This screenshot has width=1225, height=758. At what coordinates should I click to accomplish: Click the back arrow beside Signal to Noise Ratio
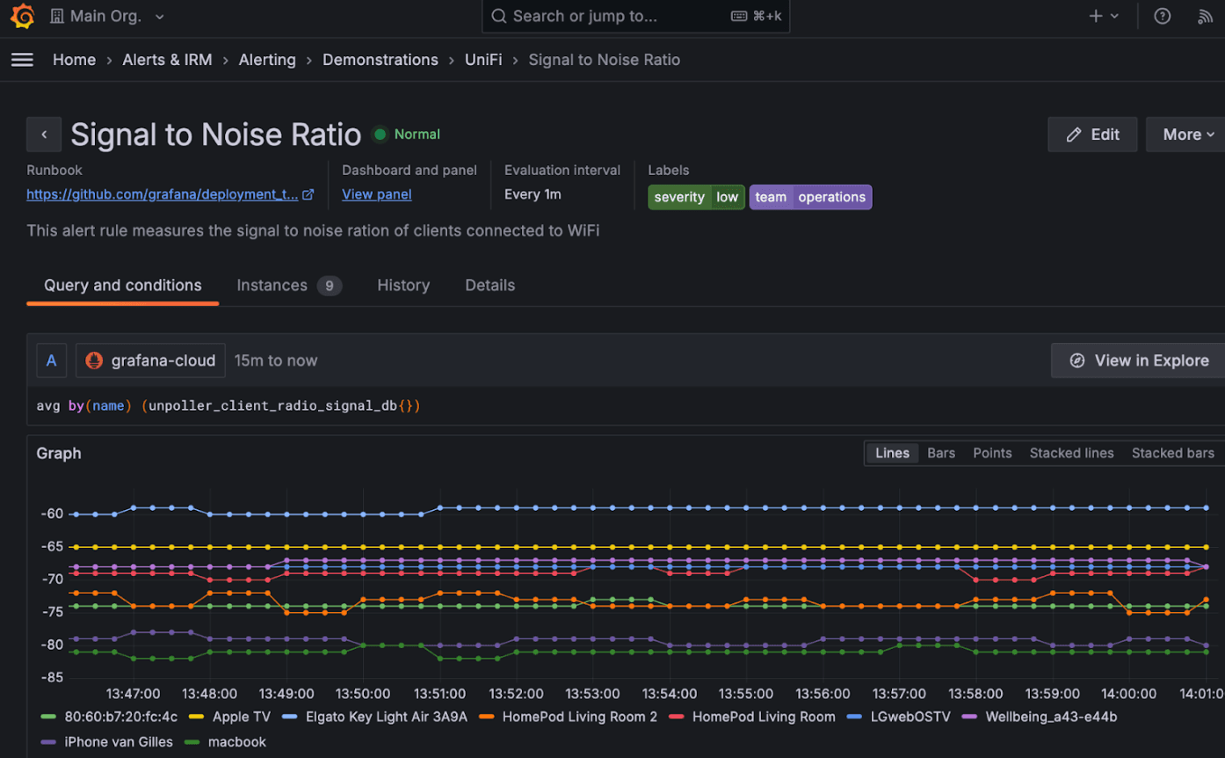(x=44, y=134)
